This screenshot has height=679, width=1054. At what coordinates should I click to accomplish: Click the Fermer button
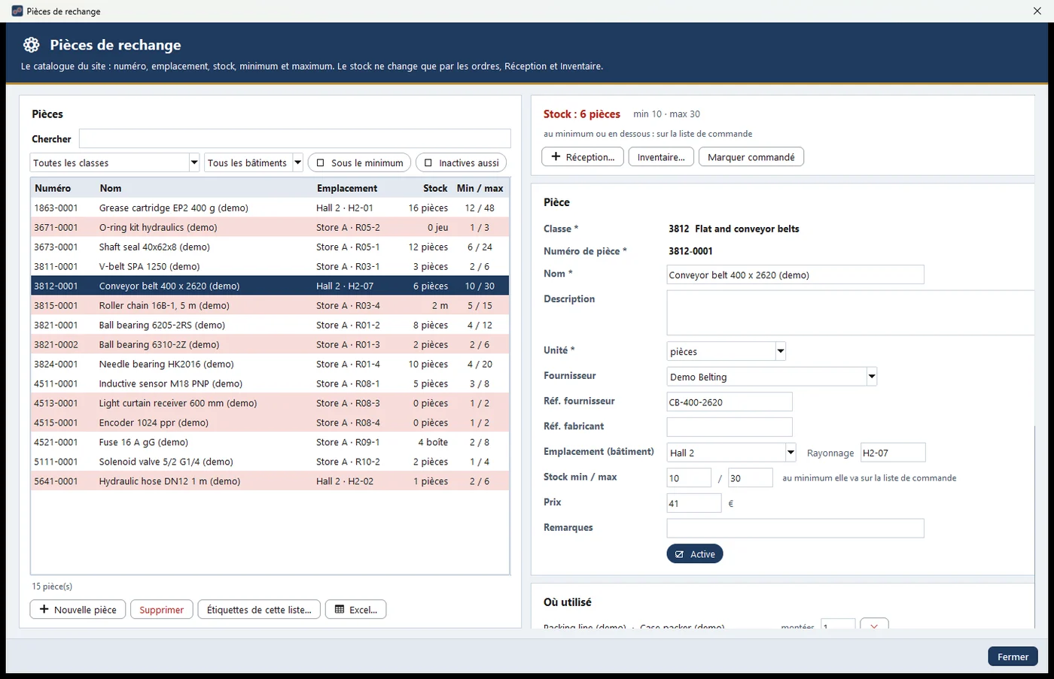click(x=1013, y=656)
